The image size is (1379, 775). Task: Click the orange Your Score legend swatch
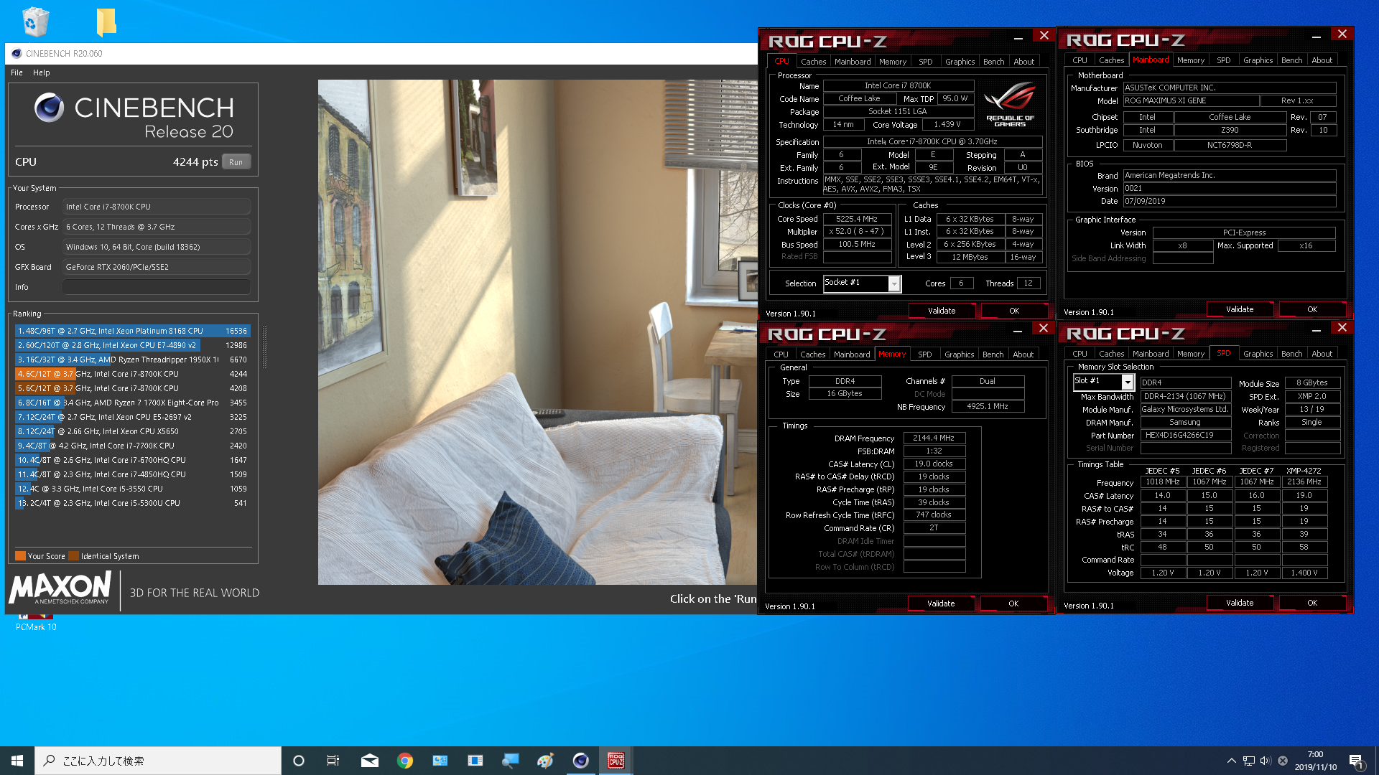point(20,555)
